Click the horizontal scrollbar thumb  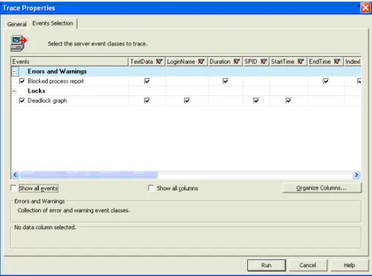point(89,175)
